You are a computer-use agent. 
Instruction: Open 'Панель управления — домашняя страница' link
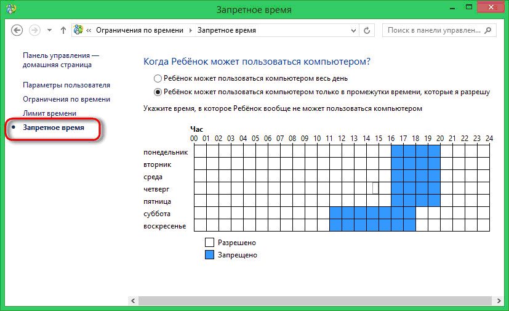[x=61, y=60]
